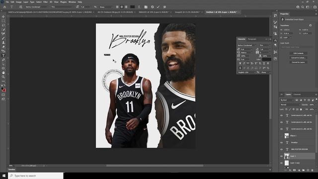
Task: Open layer filter Kind dropdown
Action: (x=287, y=100)
